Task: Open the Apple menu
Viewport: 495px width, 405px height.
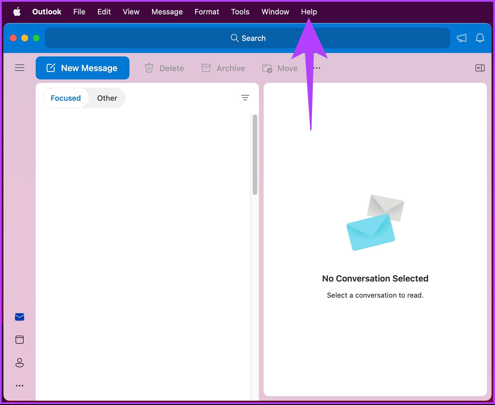Action: [17, 12]
